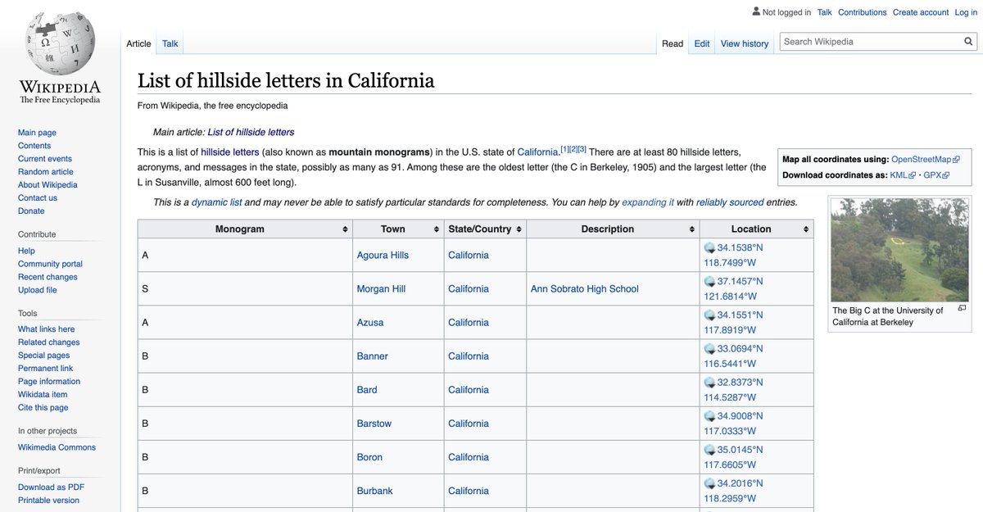Open Burbank town link
The width and height of the screenshot is (983, 512).
pos(374,491)
